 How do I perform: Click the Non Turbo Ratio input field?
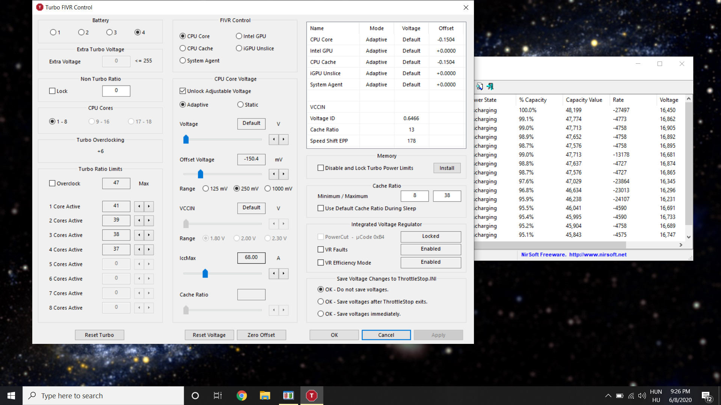tap(116, 91)
